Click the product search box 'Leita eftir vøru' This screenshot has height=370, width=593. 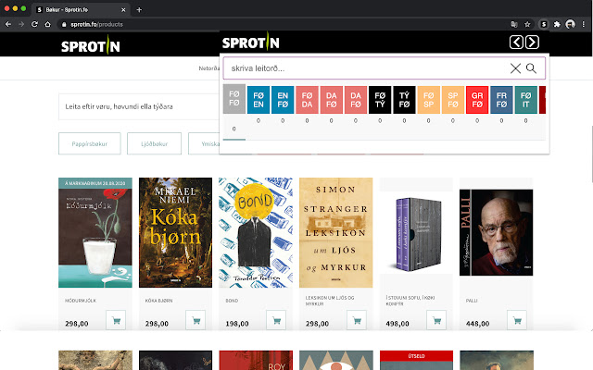(139, 106)
